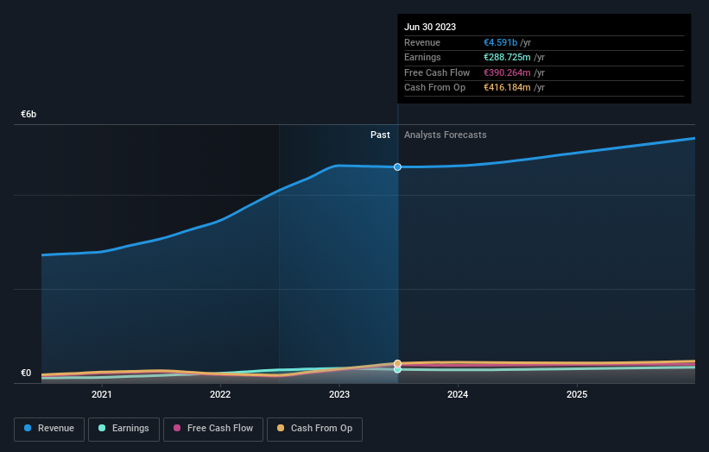This screenshot has height=452, width=709.
Task: Click the €288.725m earnings value
Action: tap(507, 57)
